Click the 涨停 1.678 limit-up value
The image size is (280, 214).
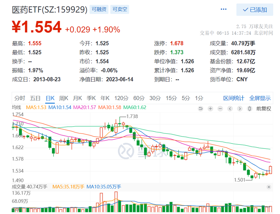coord(177,43)
